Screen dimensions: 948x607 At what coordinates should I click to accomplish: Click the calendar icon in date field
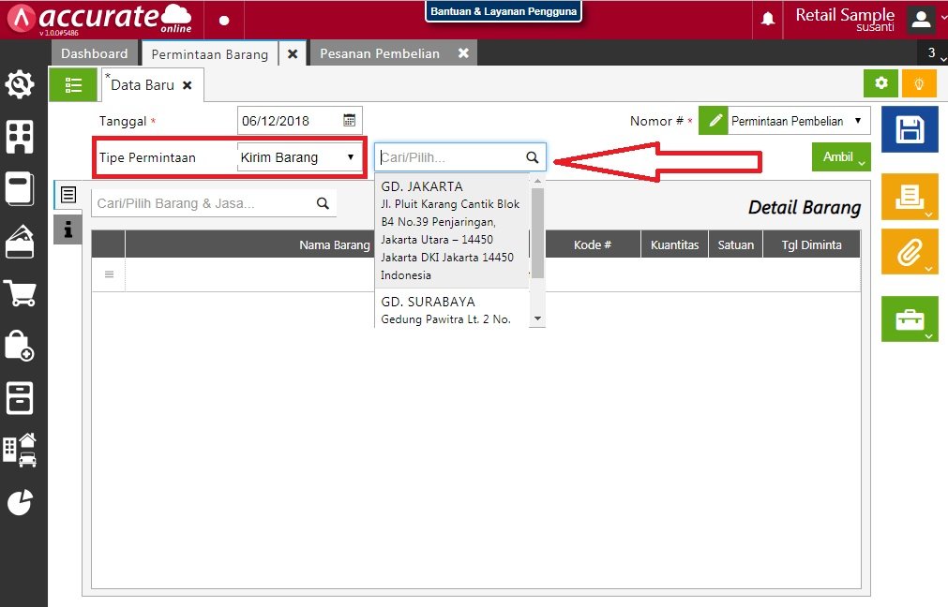pos(349,120)
